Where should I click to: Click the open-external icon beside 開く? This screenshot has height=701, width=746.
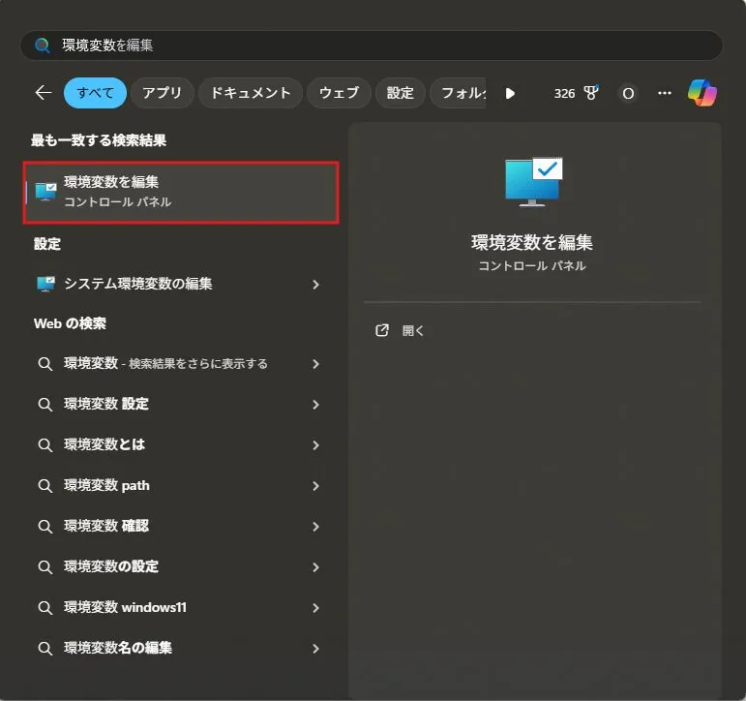[x=382, y=330]
